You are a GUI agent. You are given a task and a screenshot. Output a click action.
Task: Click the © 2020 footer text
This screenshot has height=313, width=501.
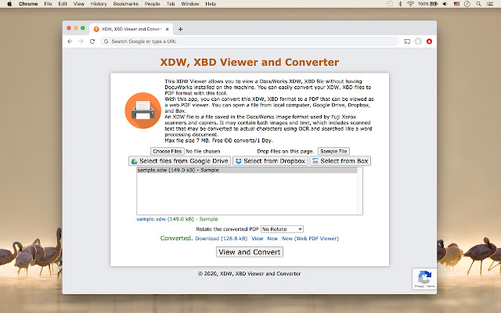(x=249, y=274)
